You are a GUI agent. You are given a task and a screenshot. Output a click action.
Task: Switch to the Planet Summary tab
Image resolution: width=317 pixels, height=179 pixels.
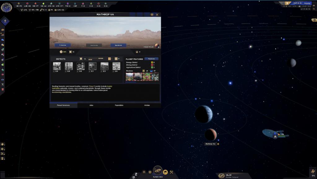pyautogui.click(x=63, y=105)
